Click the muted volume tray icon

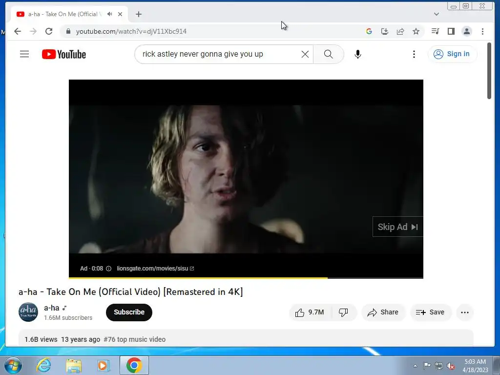pos(451,366)
